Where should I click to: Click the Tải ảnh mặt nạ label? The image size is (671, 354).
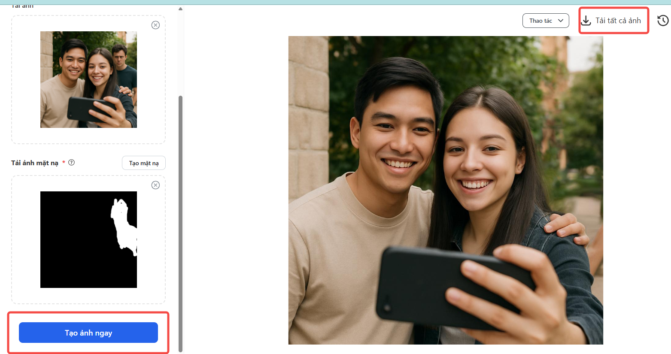click(x=35, y=163)
